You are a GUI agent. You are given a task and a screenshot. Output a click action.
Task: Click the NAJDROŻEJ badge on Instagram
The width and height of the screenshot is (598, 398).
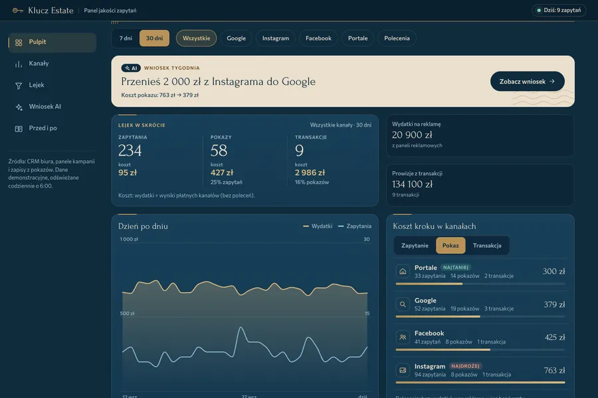coord(465,366)
